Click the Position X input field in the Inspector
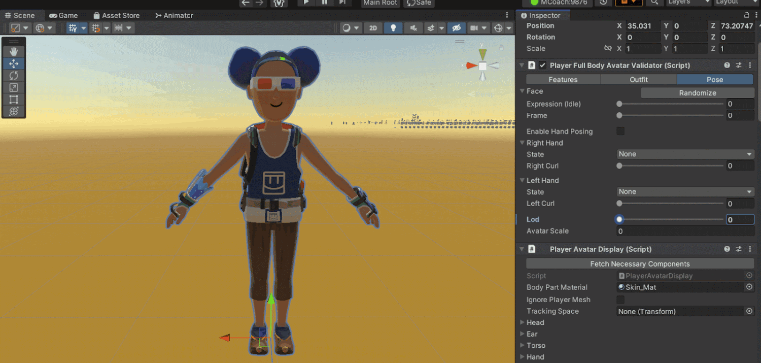This screenshot has height=363, width=761. (x=642, y=25)
